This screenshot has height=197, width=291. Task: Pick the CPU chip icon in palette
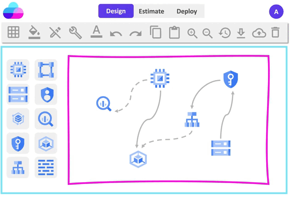click(x=18, y=70)
